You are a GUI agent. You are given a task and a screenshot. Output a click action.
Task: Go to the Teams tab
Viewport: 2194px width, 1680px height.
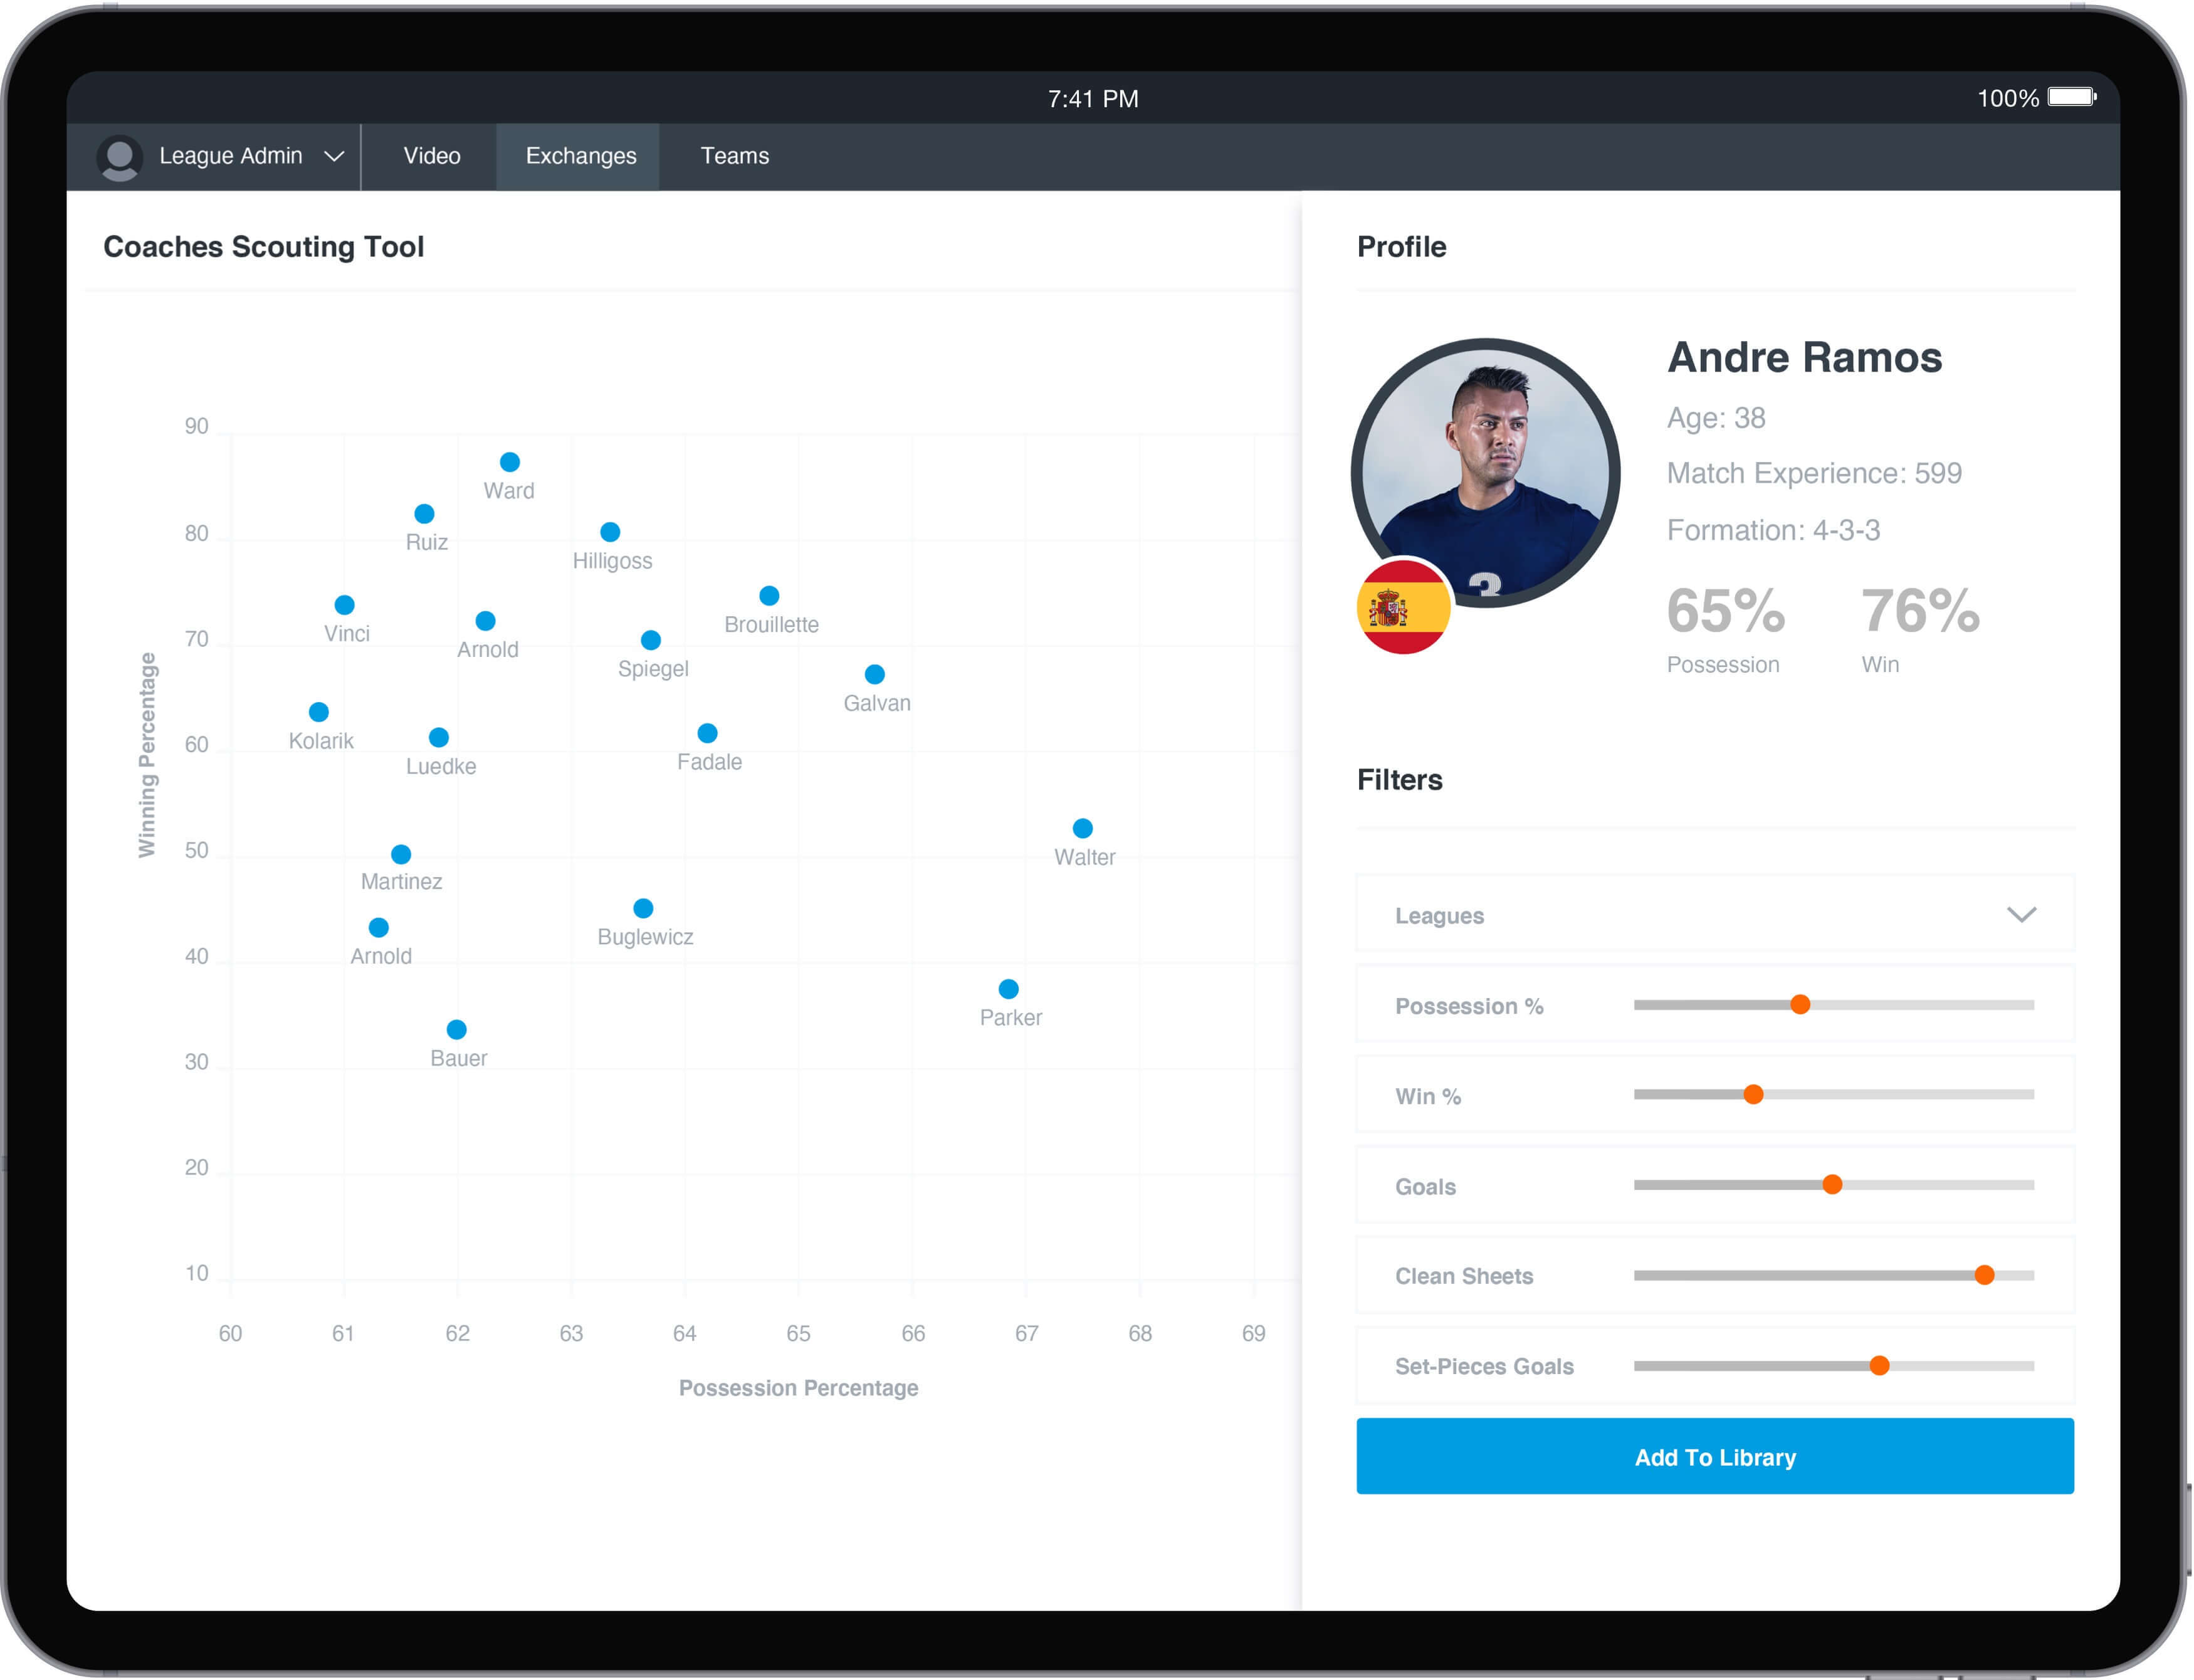[734, 156]
